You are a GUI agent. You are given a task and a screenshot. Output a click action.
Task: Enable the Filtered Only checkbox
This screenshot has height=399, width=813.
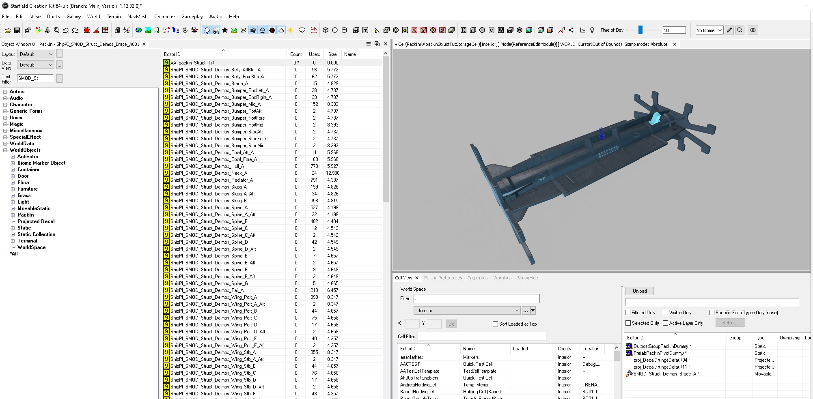click(628, 313)
